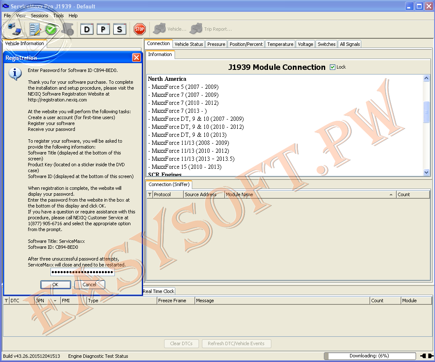Open the Help menu

[x=73, y=16]
